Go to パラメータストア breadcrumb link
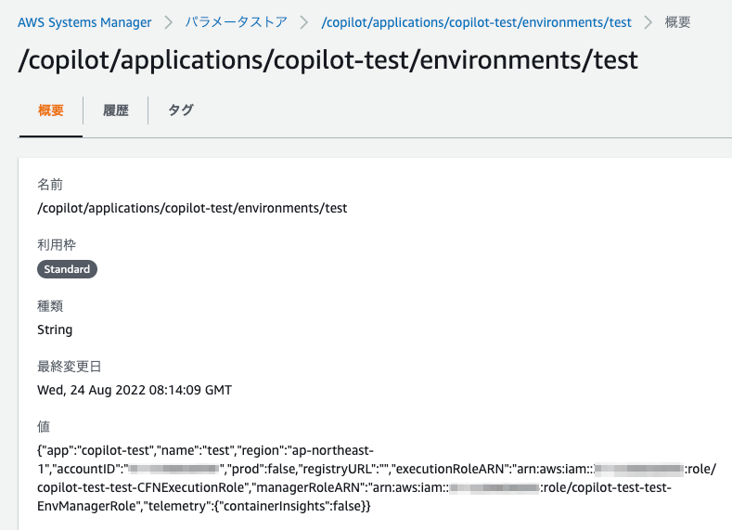 [236, 22]
